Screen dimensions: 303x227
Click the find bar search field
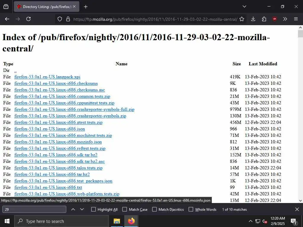tap(34, 210)
